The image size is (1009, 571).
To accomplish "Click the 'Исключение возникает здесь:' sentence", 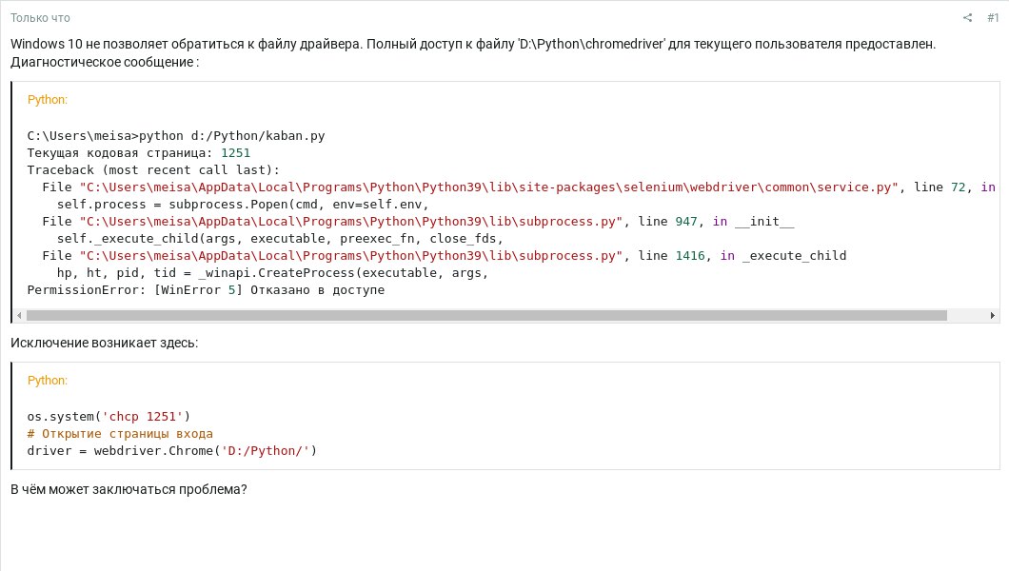I will click(105, 343).
